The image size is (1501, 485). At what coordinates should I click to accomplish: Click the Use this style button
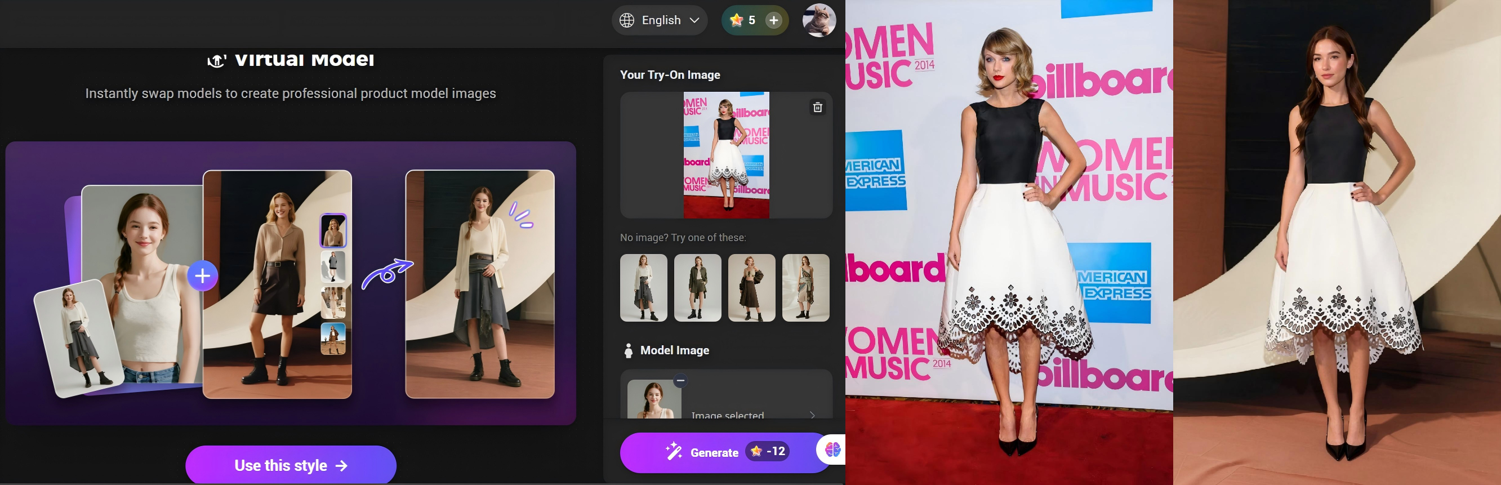click(291, 465)
